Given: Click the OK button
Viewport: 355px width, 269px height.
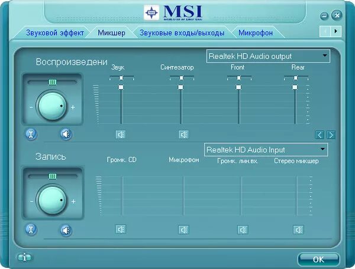Looking at the screenshot, I should pos(318,260).
